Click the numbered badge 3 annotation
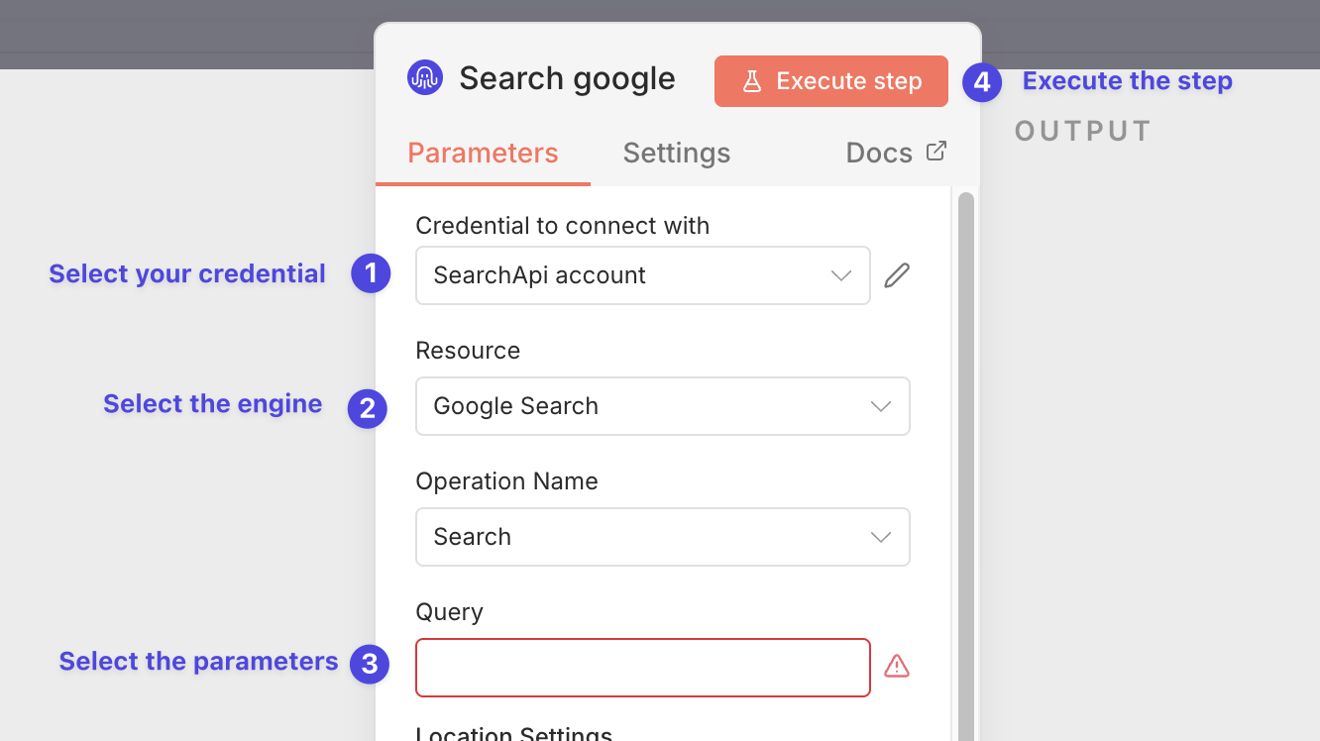The width and height of the screenshot is (1320, 741). click(x=369, y=664)
